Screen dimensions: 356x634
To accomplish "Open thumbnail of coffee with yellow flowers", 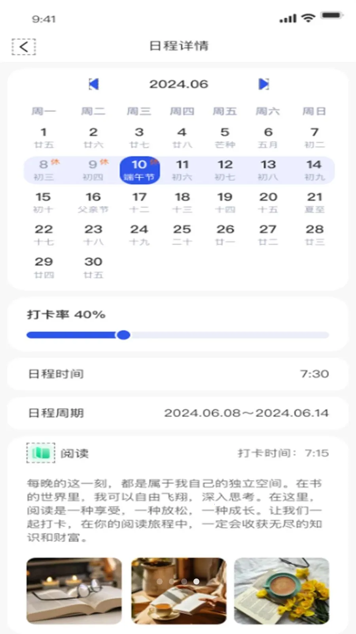I will [x=282, y=591].
